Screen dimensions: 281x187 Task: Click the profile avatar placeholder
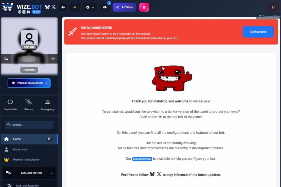(x=29, y=38)
